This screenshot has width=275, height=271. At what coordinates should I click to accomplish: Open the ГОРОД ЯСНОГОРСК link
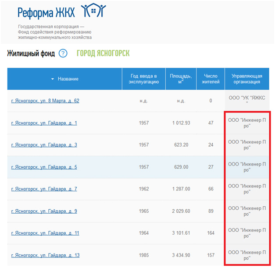coord(103,53)
